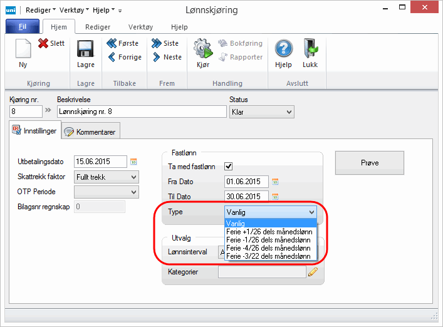
Task: Open the OTP Periode dropdown
Action: pyautogui.click(x=133, y=192)
